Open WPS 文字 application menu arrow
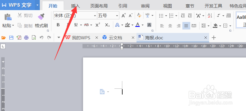The image size is (246, 111). [x=37, y=5]
